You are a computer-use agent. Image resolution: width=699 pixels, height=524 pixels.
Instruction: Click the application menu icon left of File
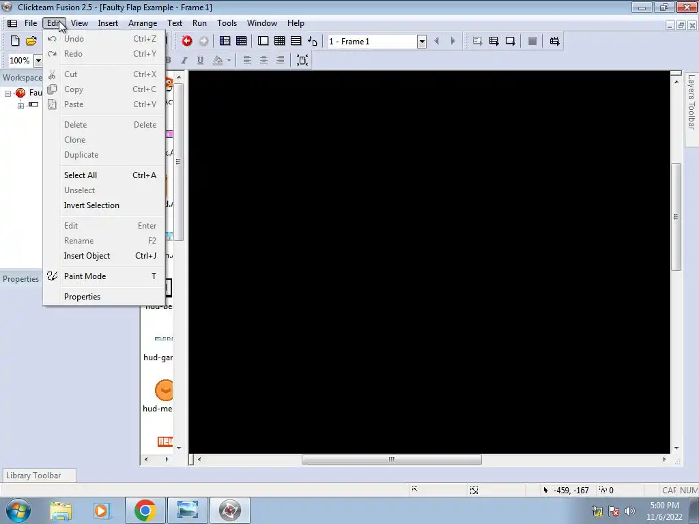click(12, 23)
